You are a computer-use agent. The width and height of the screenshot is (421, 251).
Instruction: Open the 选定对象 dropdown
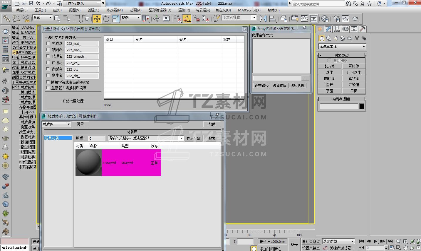339,241
